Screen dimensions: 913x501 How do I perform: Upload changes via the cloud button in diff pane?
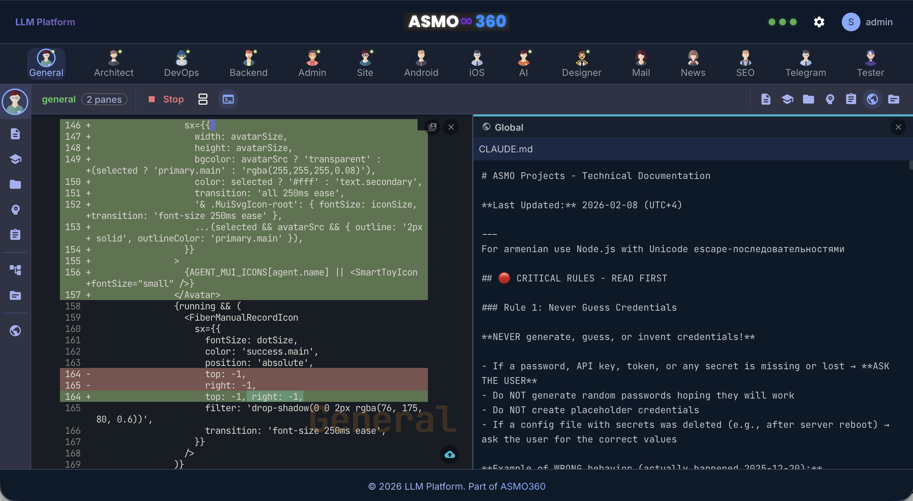[449, 455]
